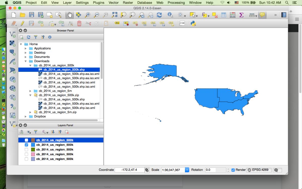Click the green layer color swatch
This screenshot has width=302, height=189.
pyautogui.click(x=33, y=149)
